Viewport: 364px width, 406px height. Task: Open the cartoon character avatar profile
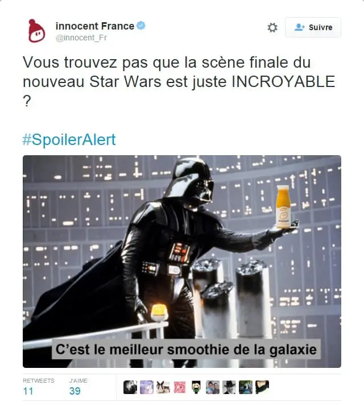[196, 387]
